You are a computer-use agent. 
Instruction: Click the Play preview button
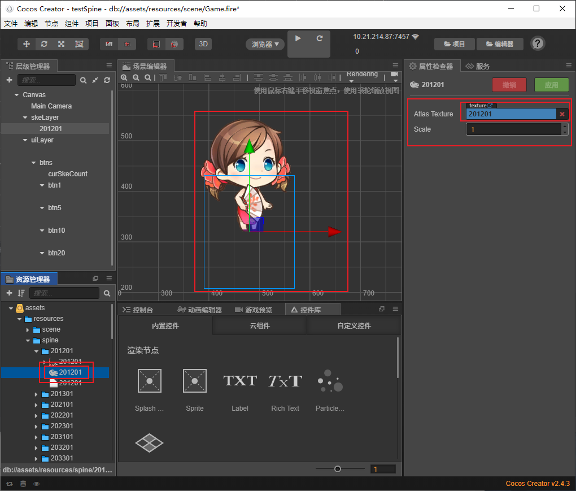(x=298, y=38)
